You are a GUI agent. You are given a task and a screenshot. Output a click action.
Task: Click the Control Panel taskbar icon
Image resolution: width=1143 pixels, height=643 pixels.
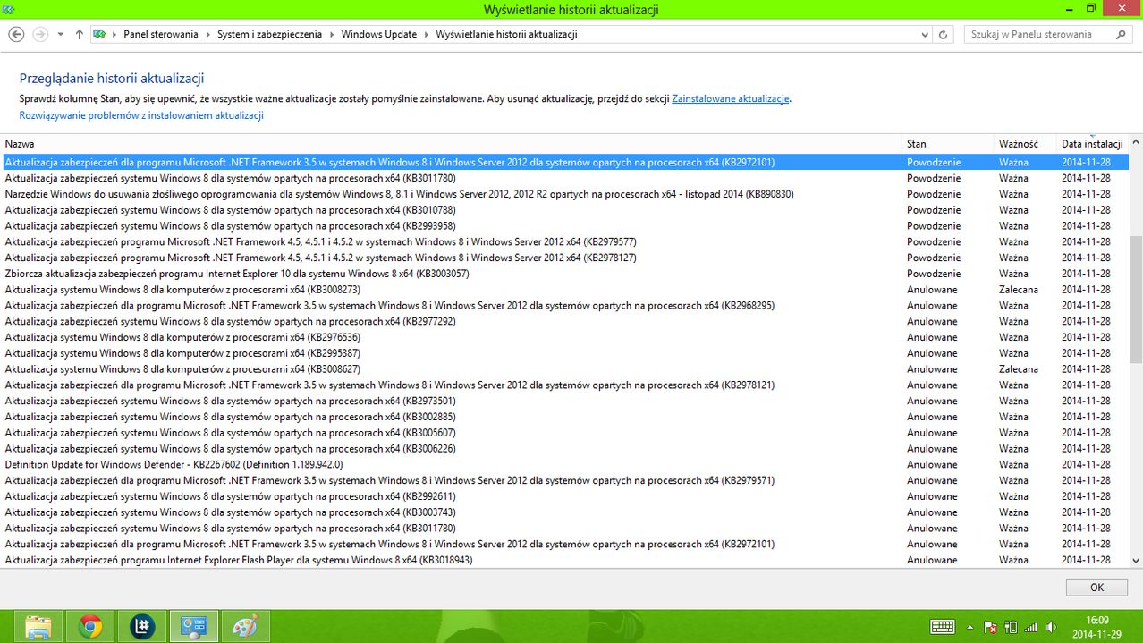193,626
